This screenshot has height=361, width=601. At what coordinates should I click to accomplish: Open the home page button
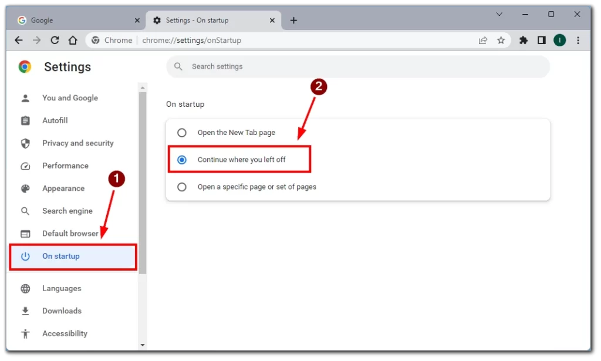pyautogui.click(x=73, y=41)
